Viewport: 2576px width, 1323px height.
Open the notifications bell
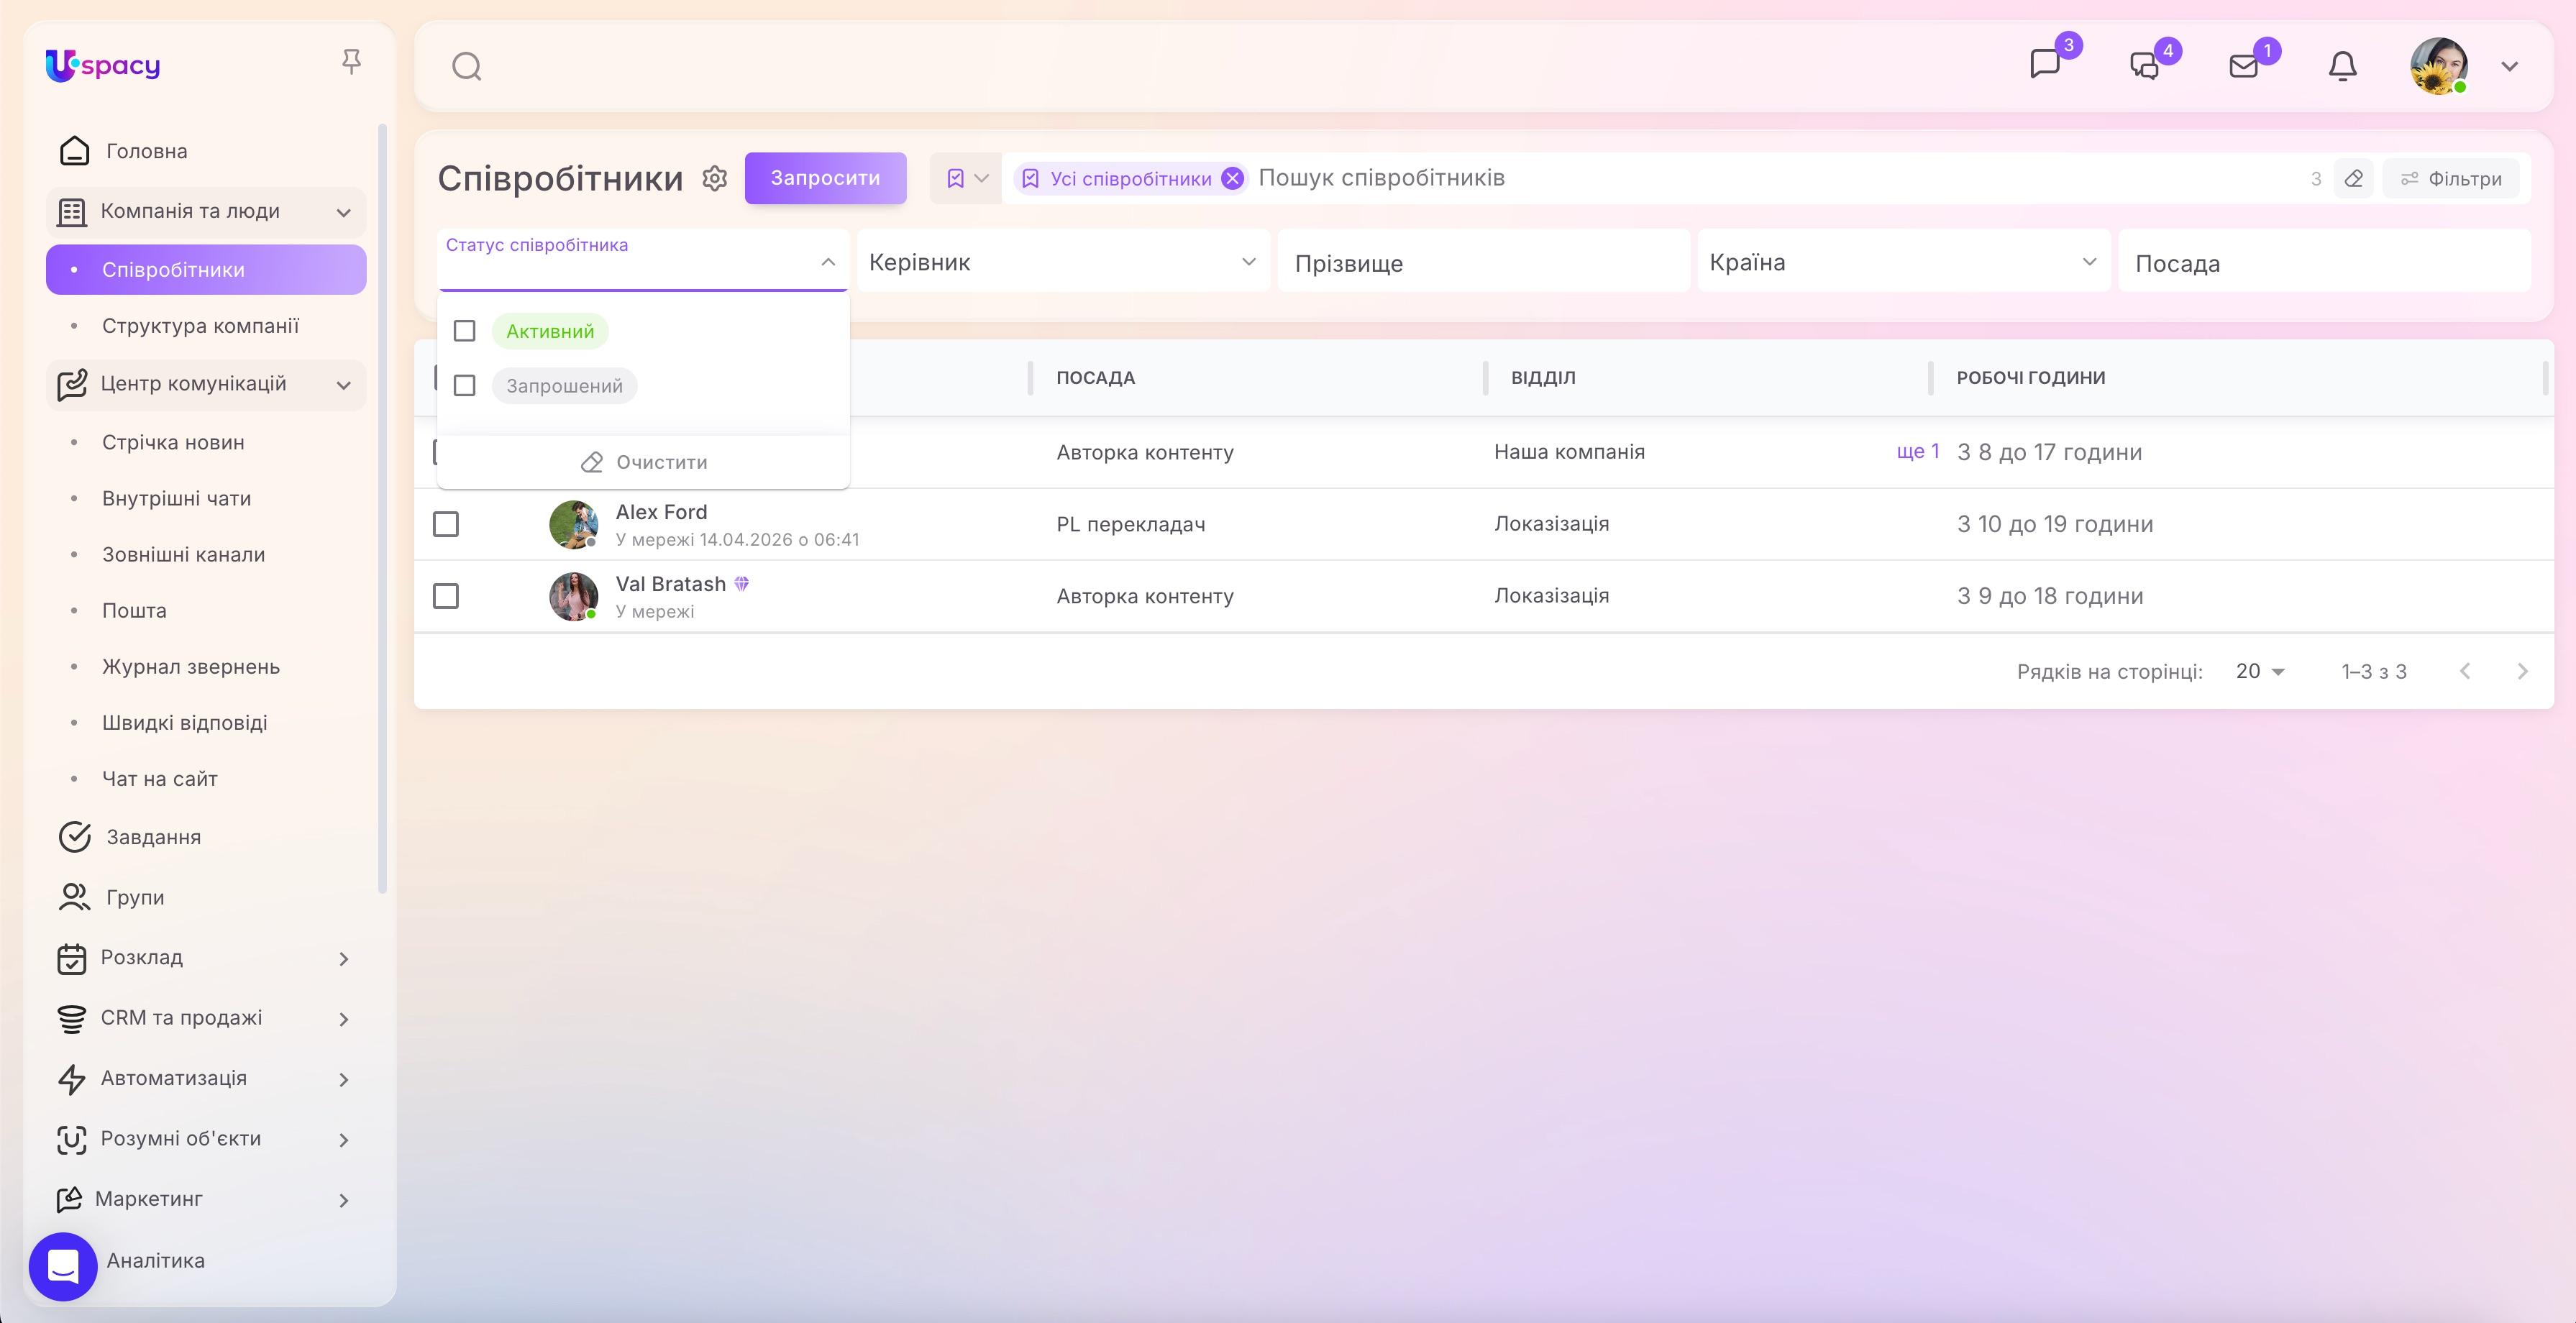click(2343, 66)
